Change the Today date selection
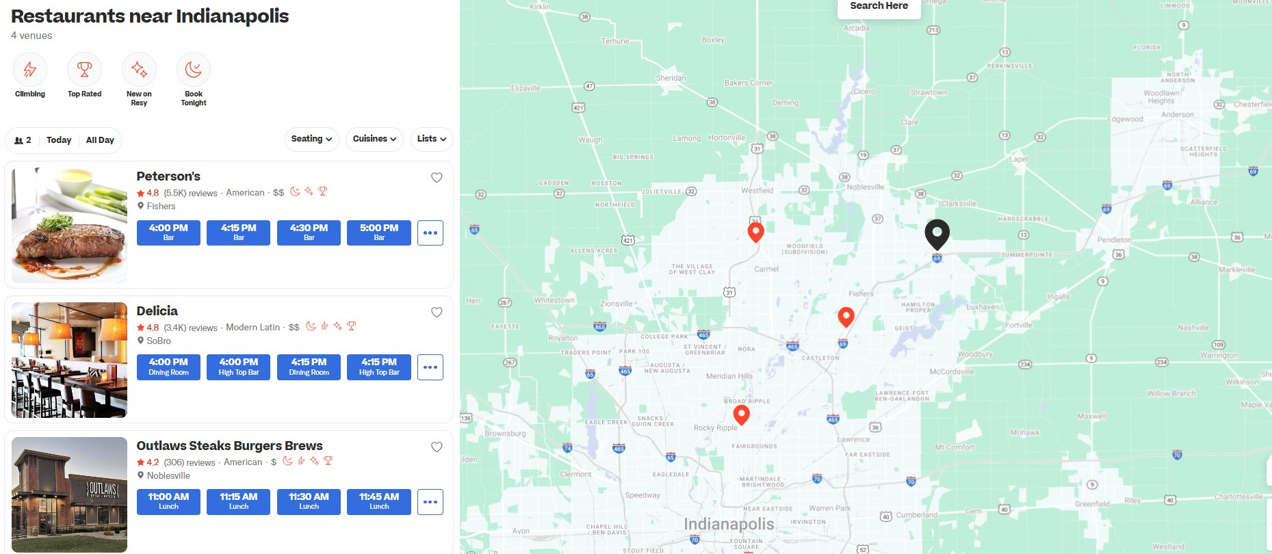 coord(59,140)
